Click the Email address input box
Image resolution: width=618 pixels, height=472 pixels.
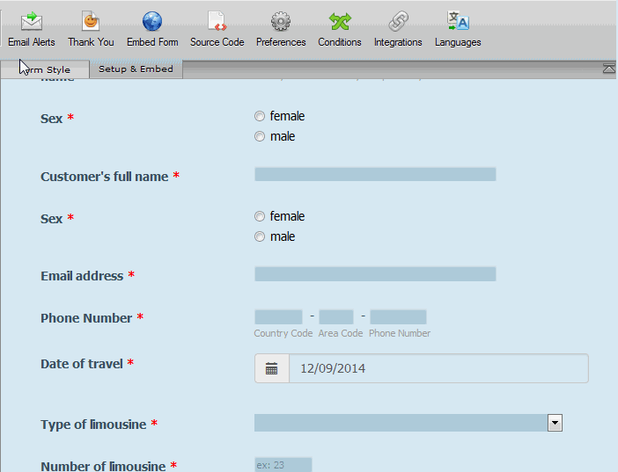(375, 274)
